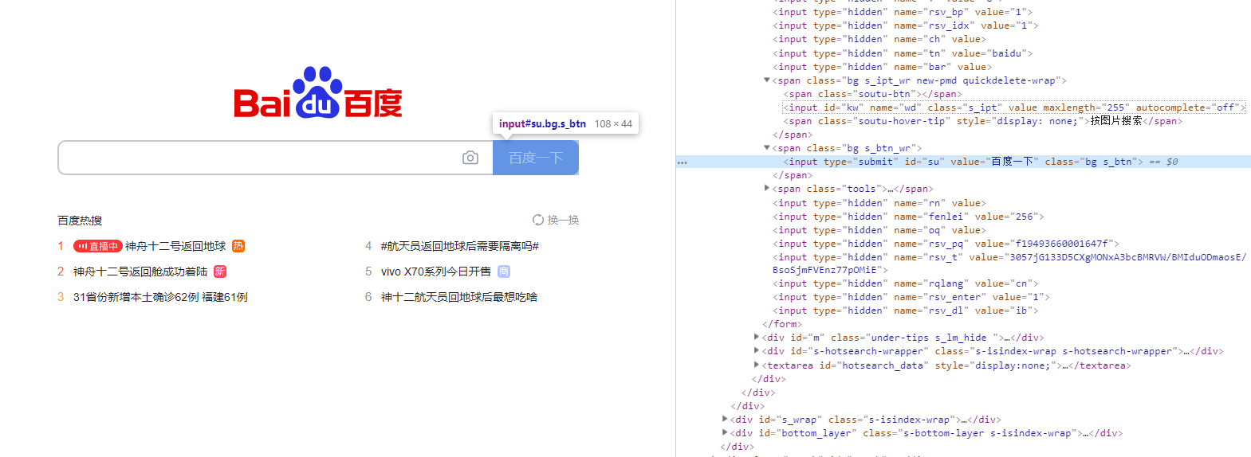Select hidden input name ch line
The height and width of the screenshot is (457, 1251).
pyautogui.click(x=879, y=39)
